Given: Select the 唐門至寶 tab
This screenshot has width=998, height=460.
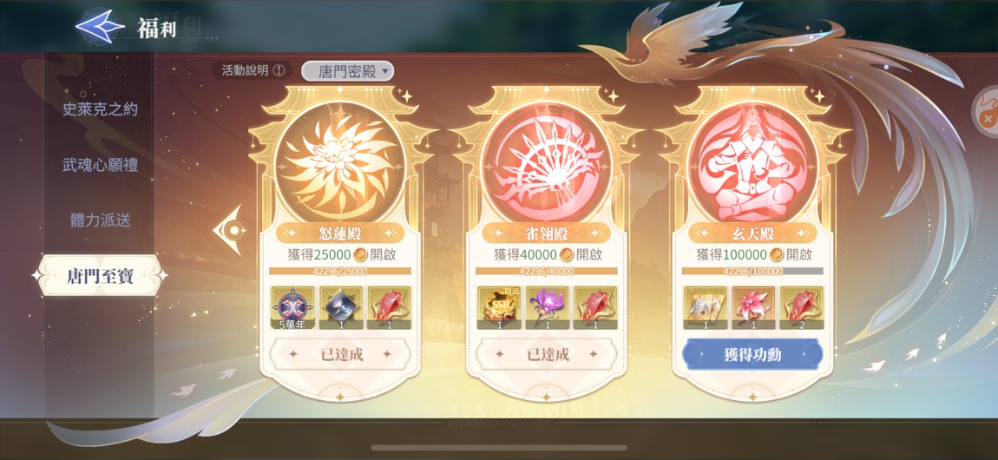Looking at the screenshot, I should (x=100, y=276).
